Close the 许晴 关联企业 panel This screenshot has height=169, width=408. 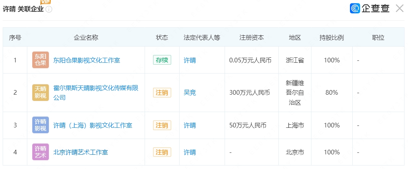[x=400, y=8]
